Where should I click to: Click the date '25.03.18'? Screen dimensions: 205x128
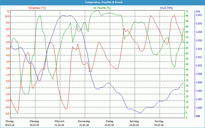pos(159,125)
